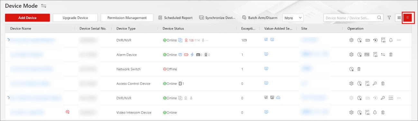Click red warning icon beside Video Intercom device name
Viewport: 418px width, 121px height.
[x=68, y=112]
